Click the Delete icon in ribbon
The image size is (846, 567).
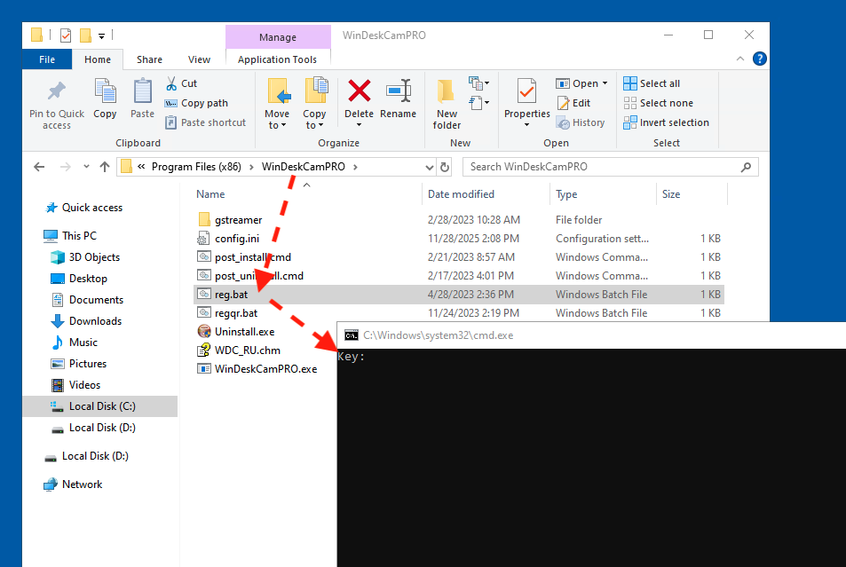(x=359, y=91)
